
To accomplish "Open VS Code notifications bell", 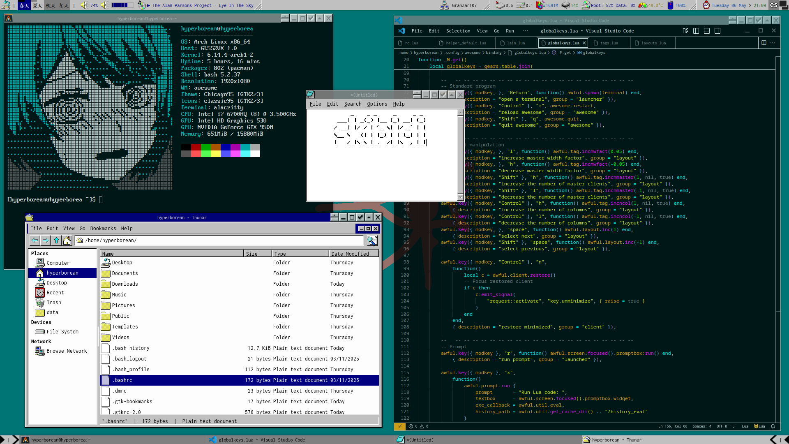I will pyautogui.click(x=773, y=426).
